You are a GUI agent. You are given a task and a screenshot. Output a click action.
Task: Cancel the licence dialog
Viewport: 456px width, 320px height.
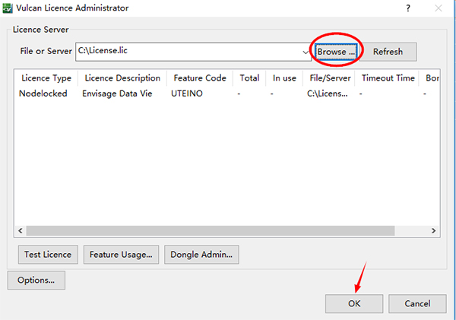pyautogui.click(x=417, y=304)
